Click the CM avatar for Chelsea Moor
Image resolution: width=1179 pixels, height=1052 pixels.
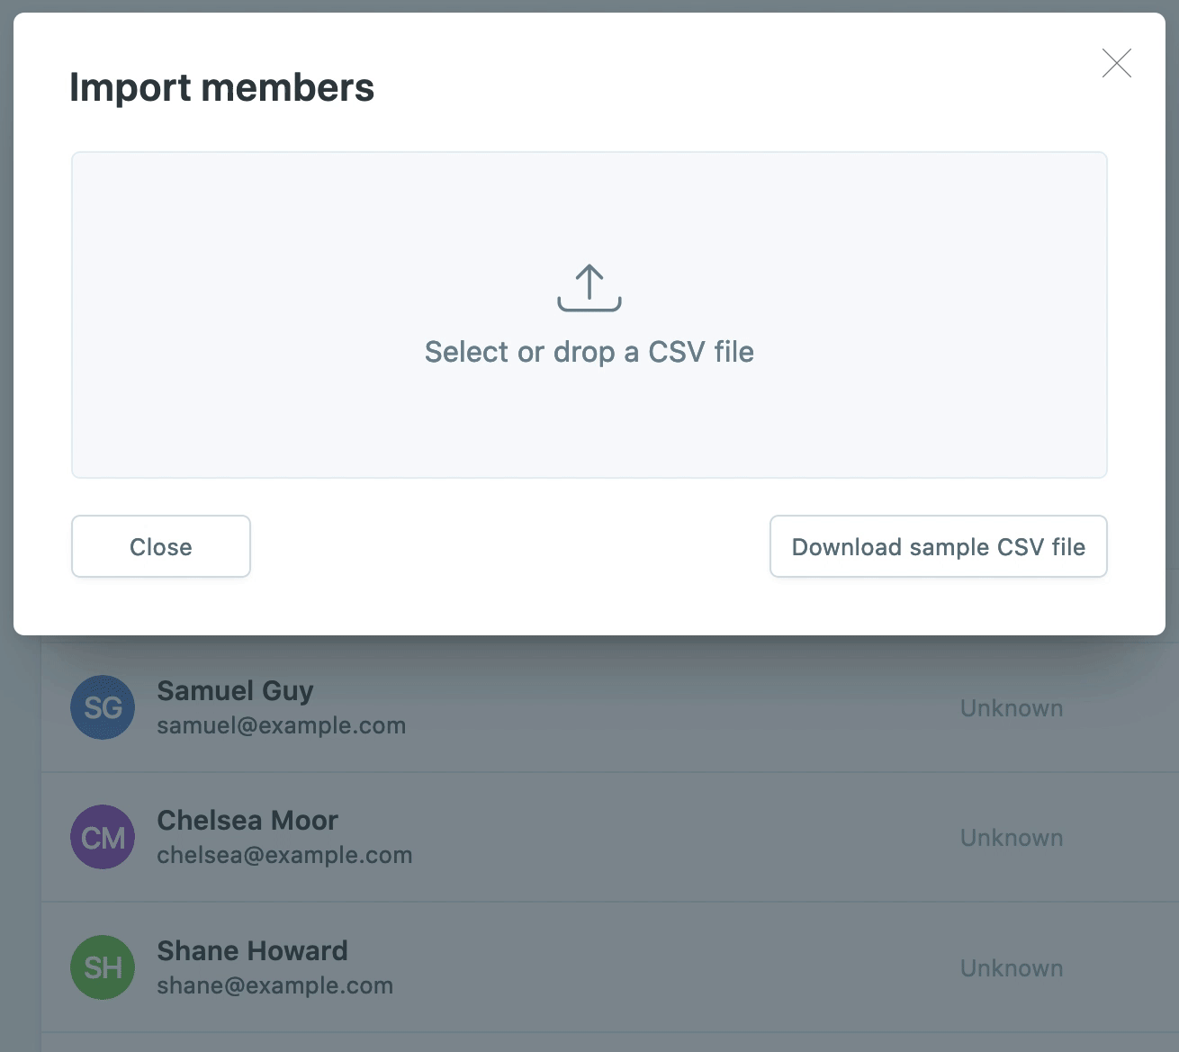pos(103,837)
